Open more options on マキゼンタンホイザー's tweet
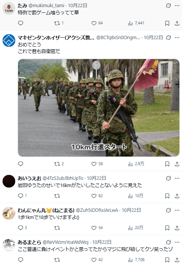This screenshot has height=266, width=182. pos(177,38)
